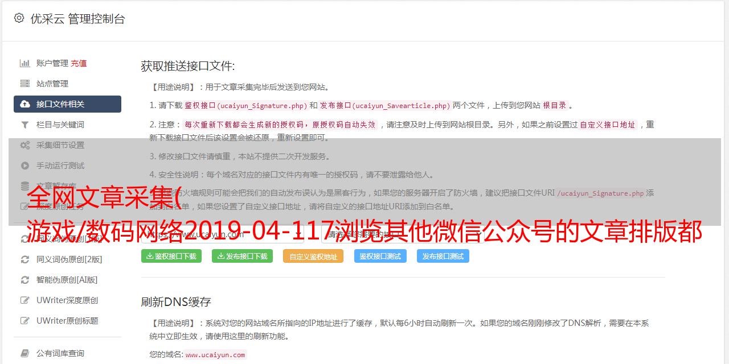Click the gear icon beside 优采云 管理控制台
This screenshot has height=364, width=729.
tap(19, 18)
